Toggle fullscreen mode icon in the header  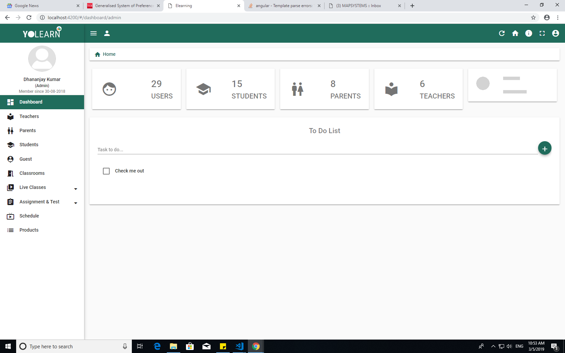tap(542, 33)
